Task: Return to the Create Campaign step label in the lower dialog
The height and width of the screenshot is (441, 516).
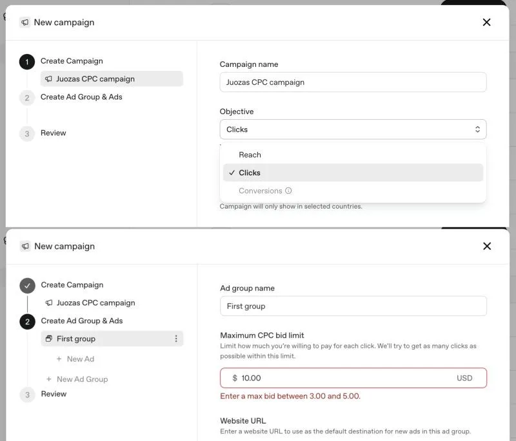Action: click(72, 285)
